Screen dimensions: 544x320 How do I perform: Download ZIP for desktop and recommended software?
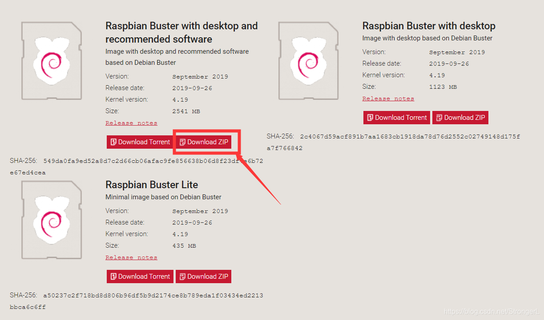(204, 142)
